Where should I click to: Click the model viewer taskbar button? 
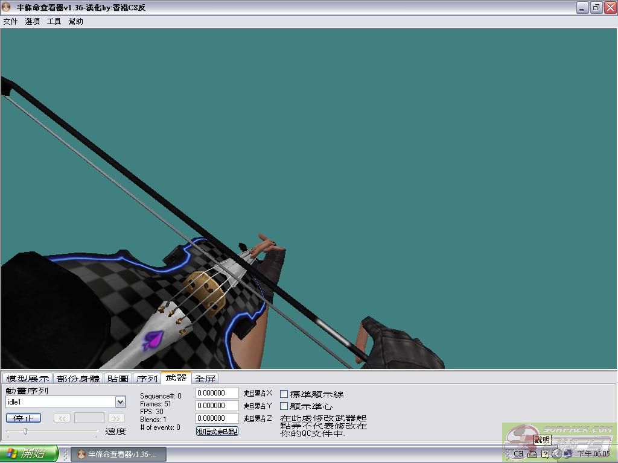point(118,454)
